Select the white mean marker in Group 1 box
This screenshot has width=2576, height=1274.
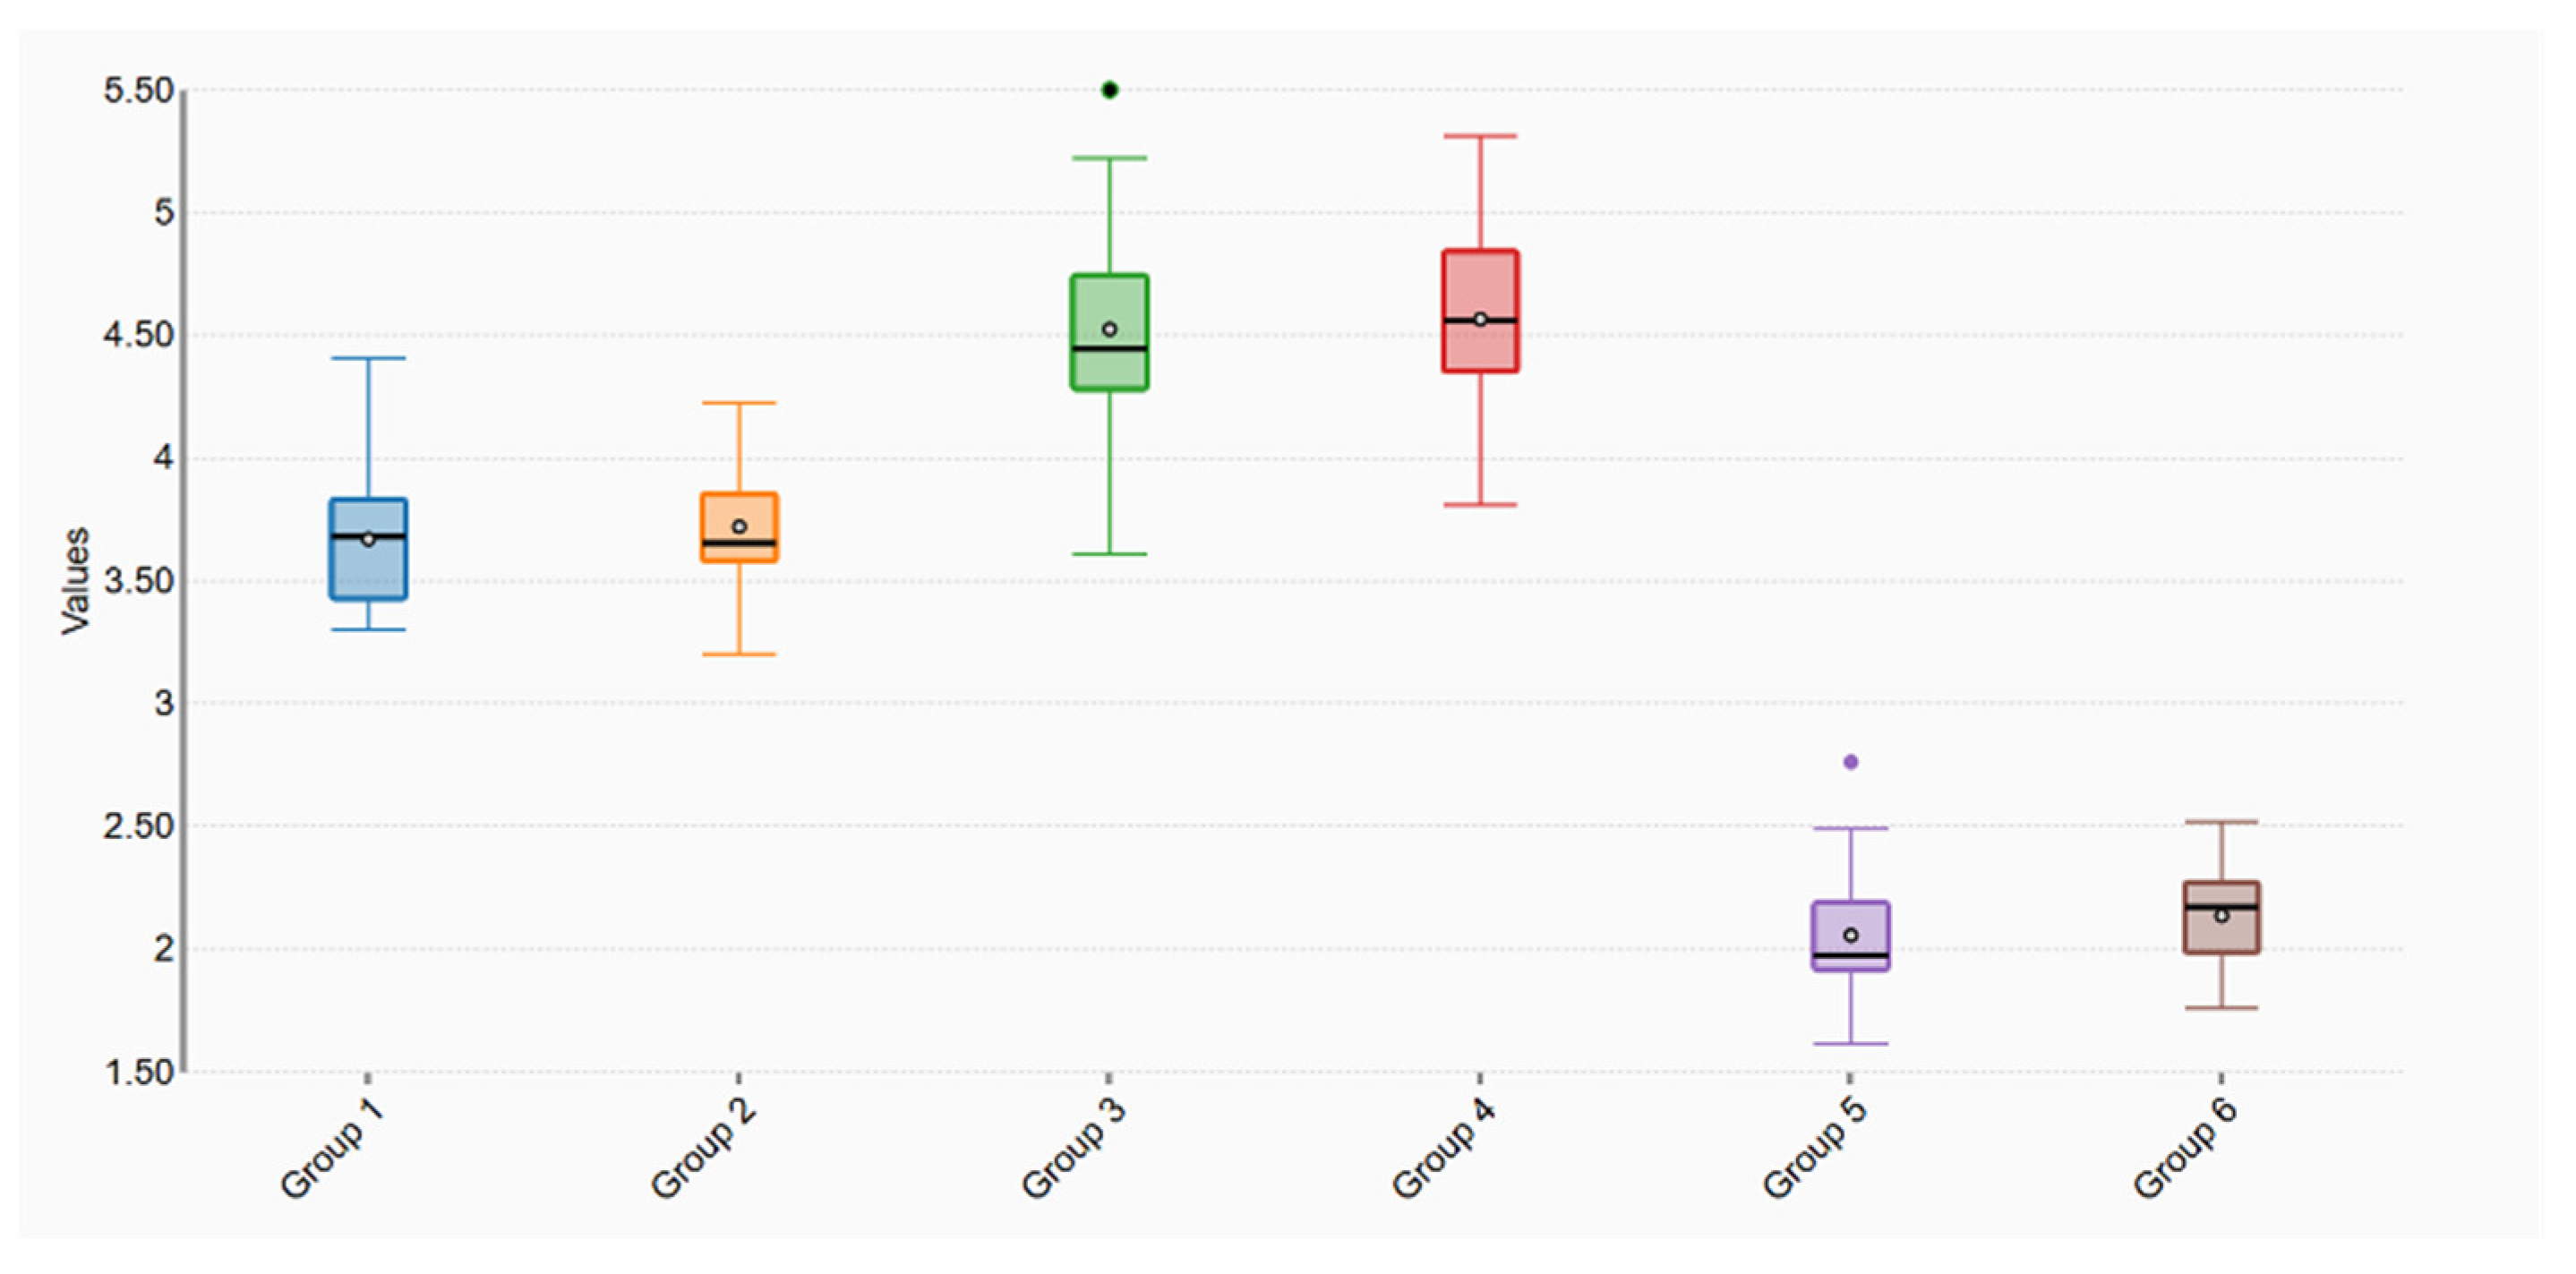(x=368, y=540)
